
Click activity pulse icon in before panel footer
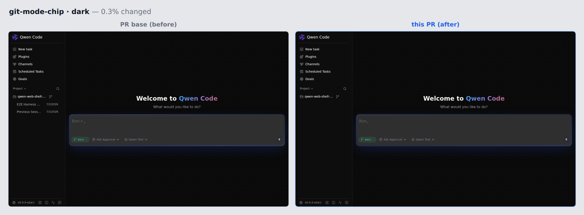(x=53, y=202)
